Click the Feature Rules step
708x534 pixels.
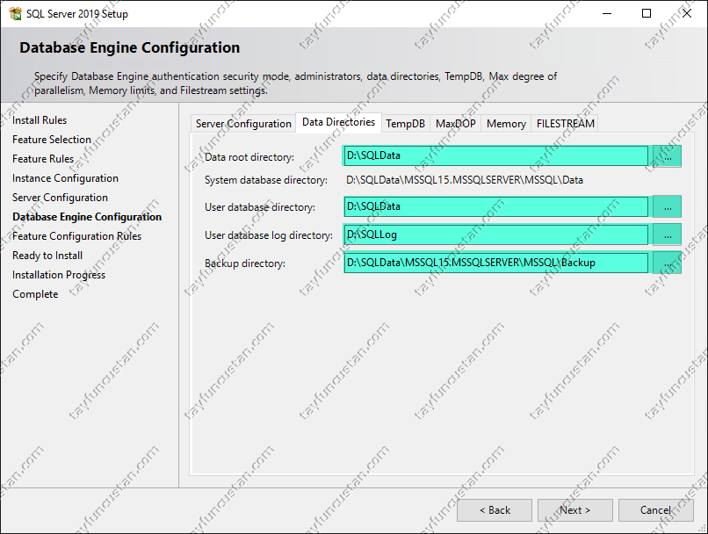pos(43,159)
